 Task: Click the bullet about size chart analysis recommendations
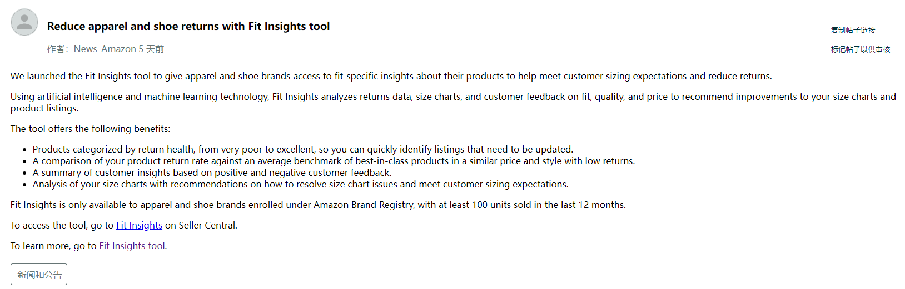pyautogui.click(x=300, y=184)
